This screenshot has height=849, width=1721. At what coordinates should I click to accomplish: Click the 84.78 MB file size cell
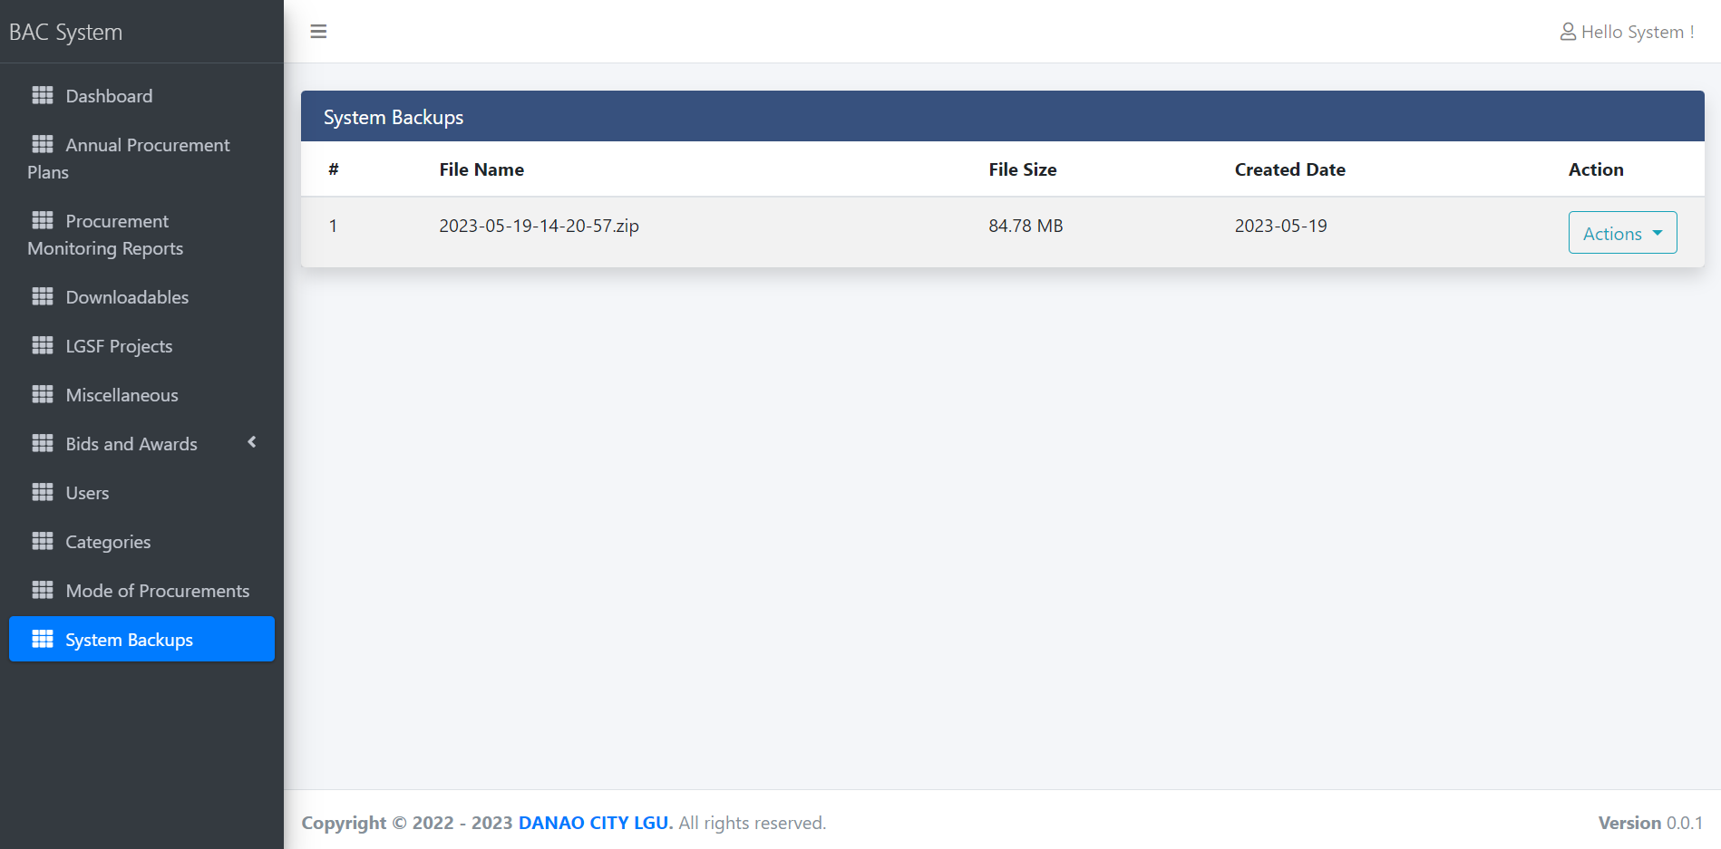click(x=1026, y=226)
